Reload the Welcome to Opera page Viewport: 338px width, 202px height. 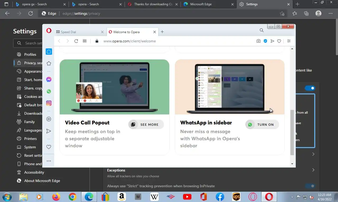click(x=76, y=41)
